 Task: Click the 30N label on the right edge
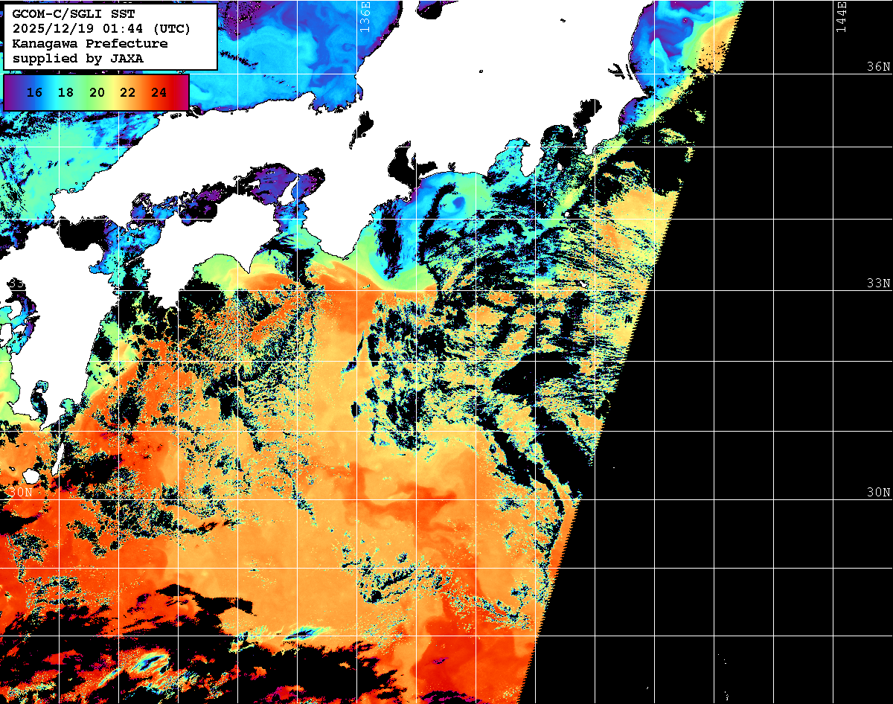click(x=878, y=493)
